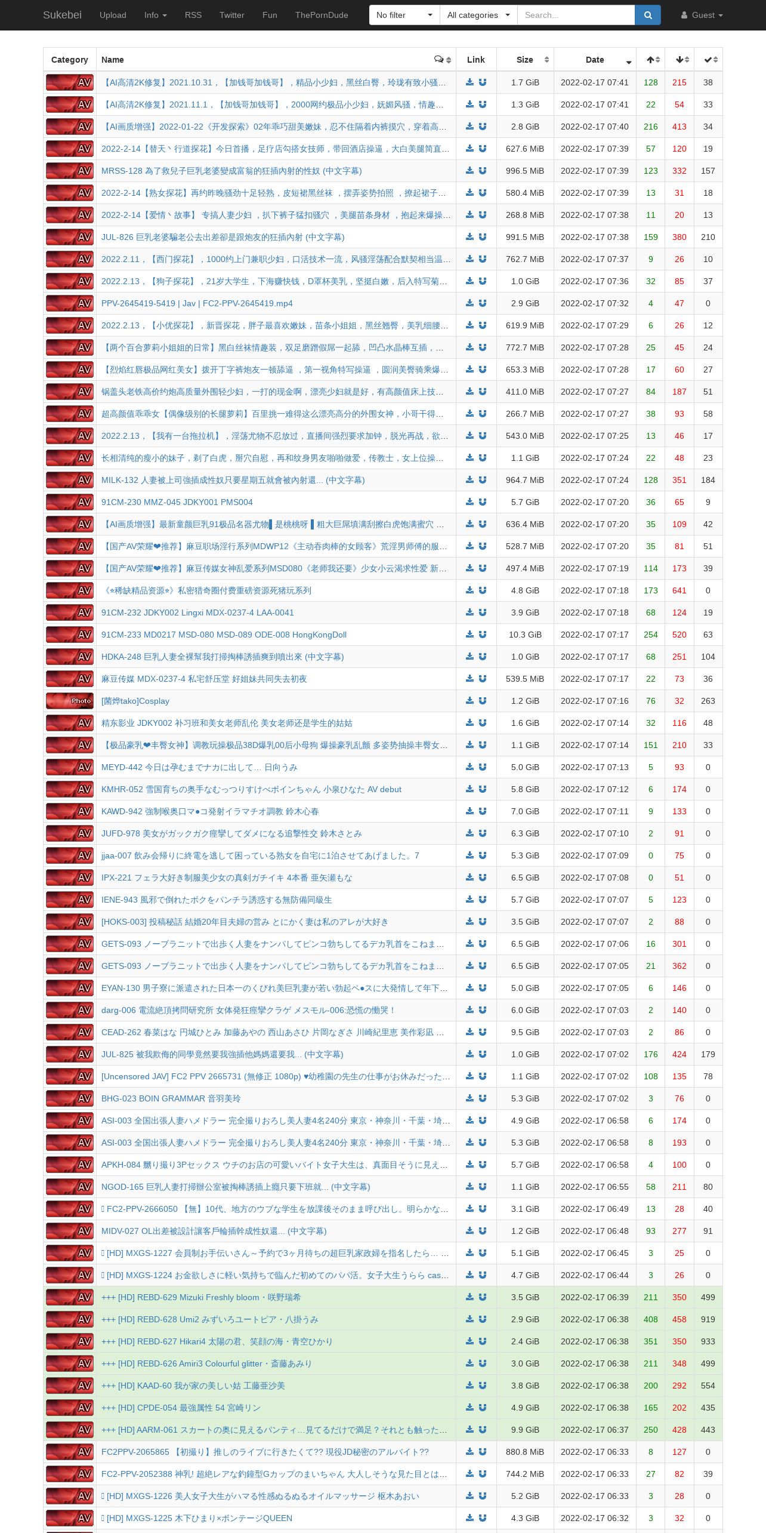Click leecher count 641
The image size is (766, 1533).
coord(679,590)
